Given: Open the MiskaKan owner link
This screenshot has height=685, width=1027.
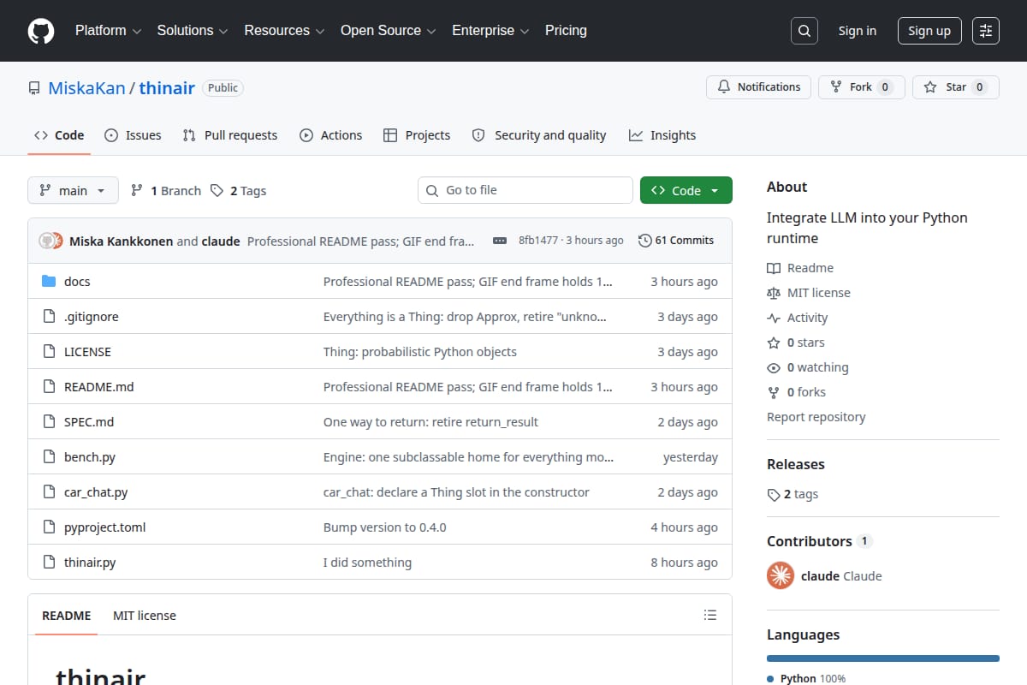Looking at the screenshot, I should point(86,88).
